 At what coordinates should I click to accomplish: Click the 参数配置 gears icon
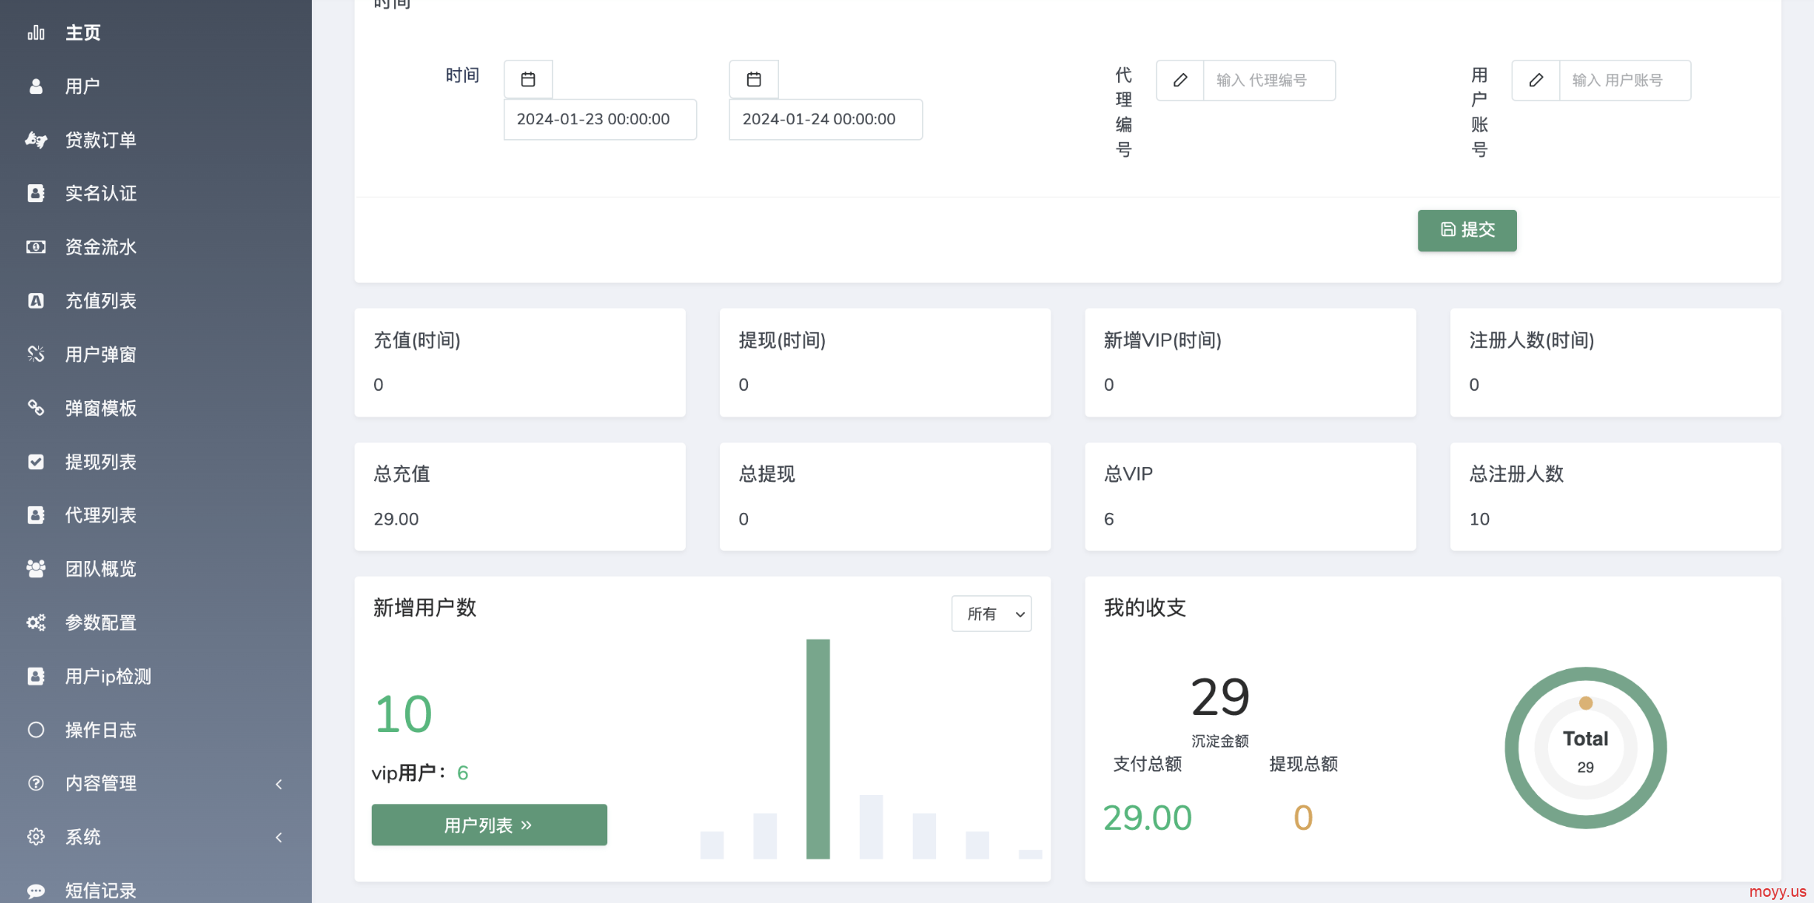point(36,622)
